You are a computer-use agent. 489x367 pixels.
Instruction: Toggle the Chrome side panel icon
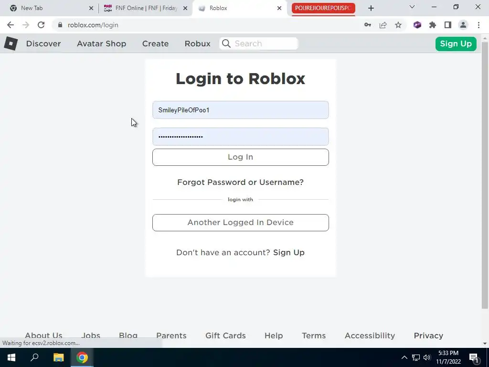448,25
